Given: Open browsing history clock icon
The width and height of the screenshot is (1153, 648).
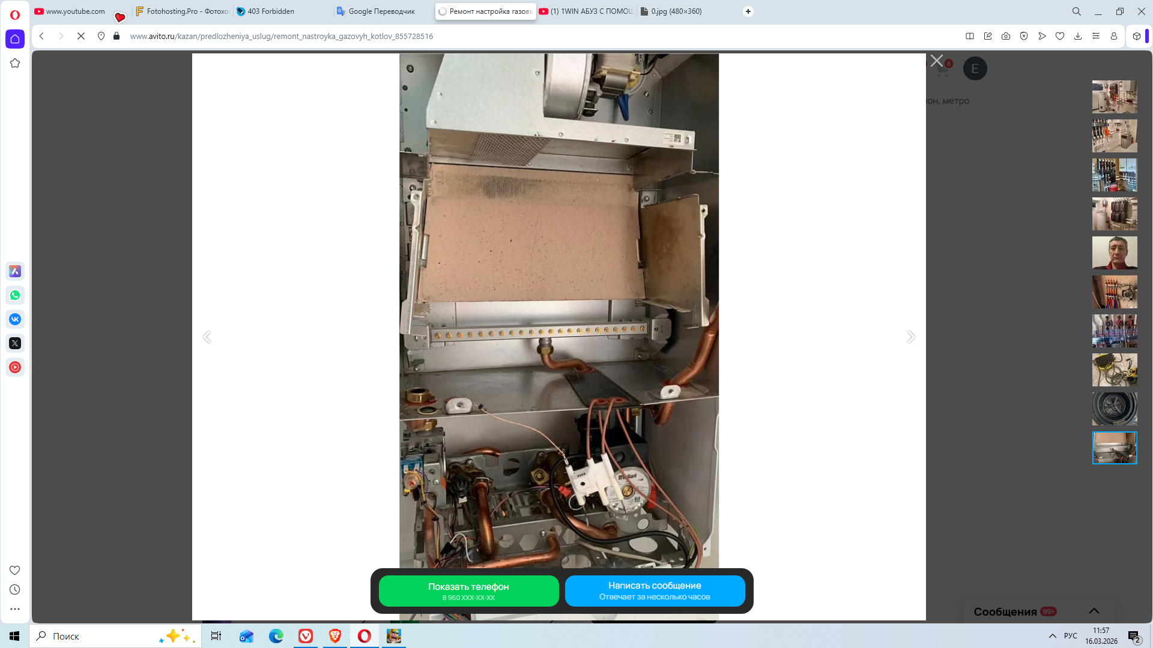Looking at the screenshot, I should pyautogui.click(x=15, y=590).
